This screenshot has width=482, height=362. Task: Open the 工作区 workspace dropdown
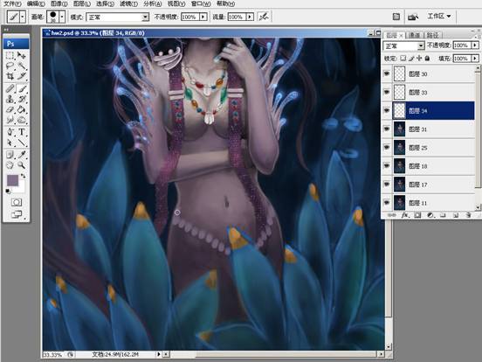(439, 16)
